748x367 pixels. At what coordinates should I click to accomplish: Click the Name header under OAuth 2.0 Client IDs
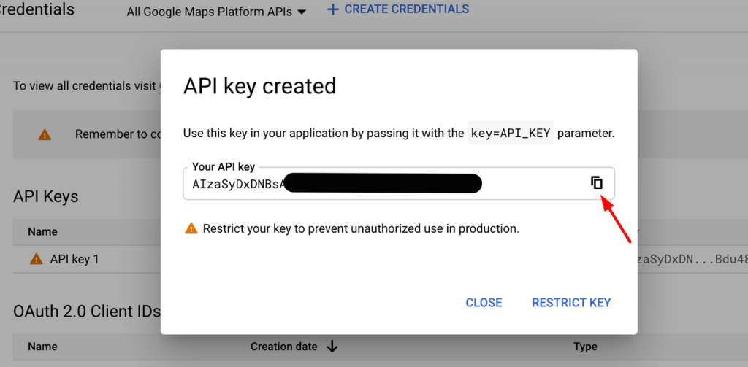(42, 347)
